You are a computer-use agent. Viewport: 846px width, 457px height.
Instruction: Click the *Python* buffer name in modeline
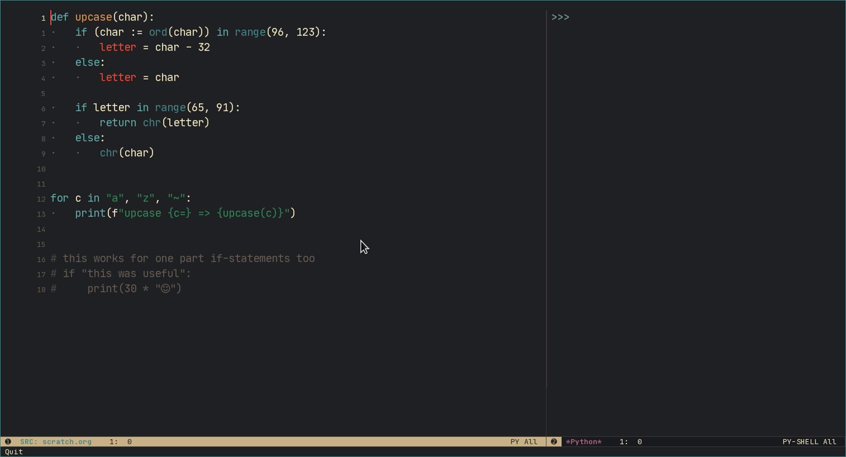tap(584, 441)
